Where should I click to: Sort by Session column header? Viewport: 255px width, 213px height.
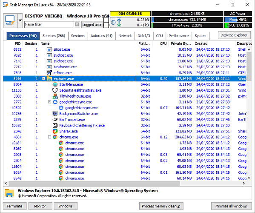(31, 43)
